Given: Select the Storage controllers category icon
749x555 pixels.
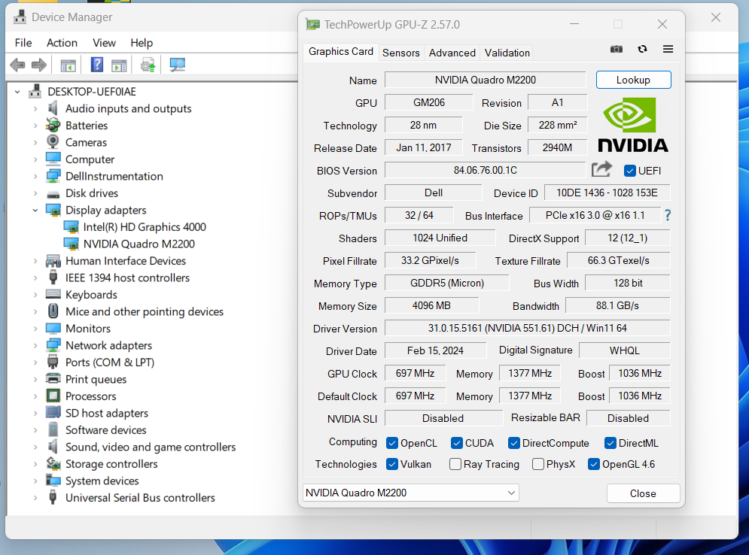Looking at the screenshot, I should 53,463.
